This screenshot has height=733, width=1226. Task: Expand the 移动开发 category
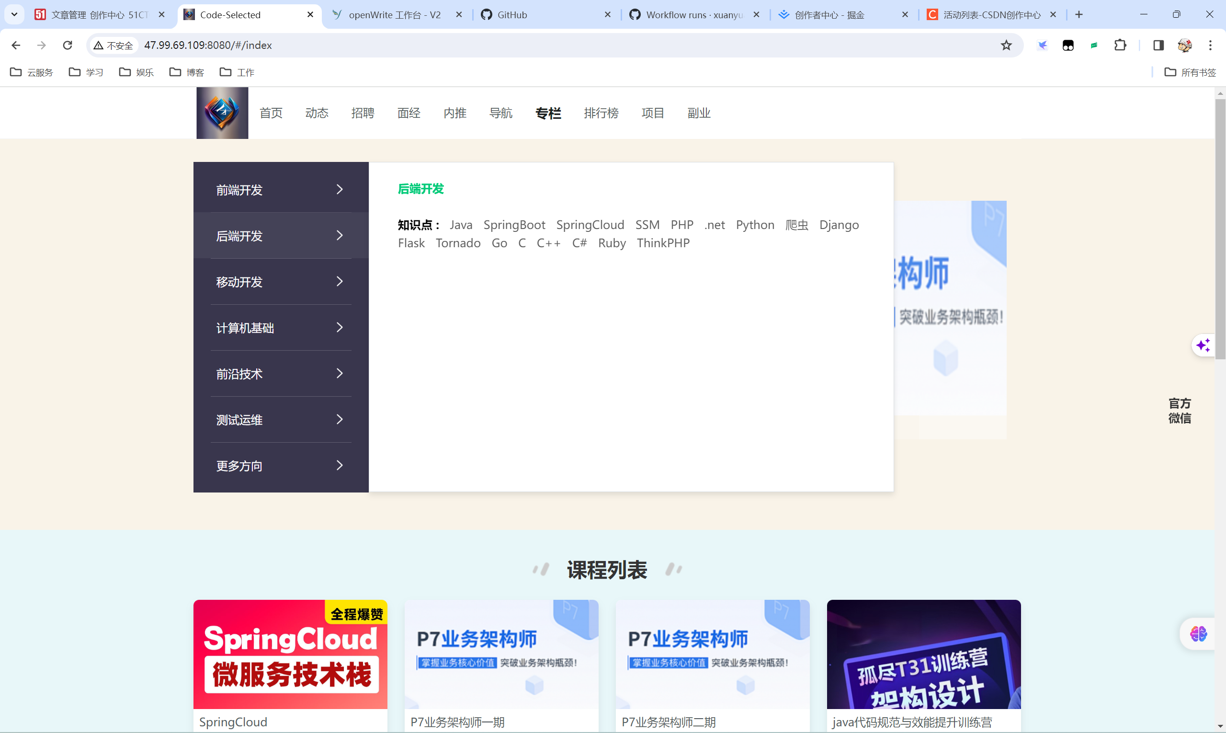[280, 282]
